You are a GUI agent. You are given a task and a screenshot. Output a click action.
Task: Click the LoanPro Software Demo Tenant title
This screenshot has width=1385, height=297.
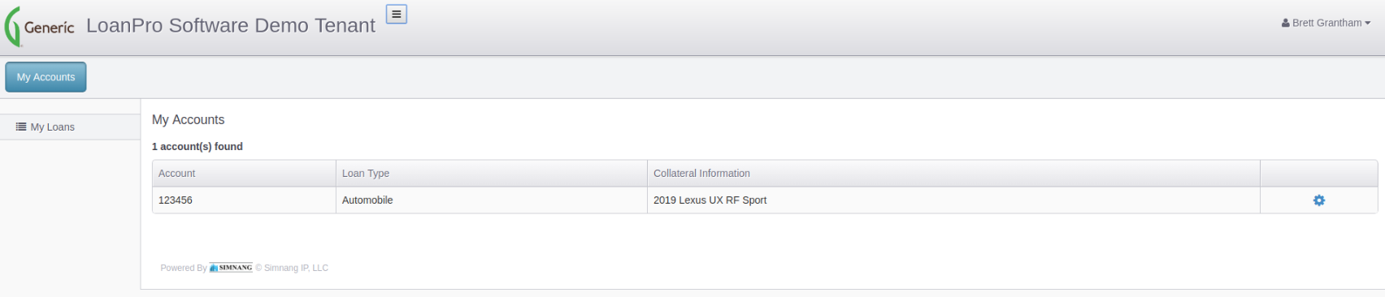[x=231, y=25]
